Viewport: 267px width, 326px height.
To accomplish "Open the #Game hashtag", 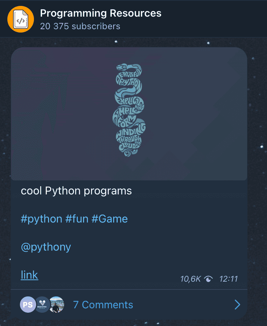I will 110,219.
